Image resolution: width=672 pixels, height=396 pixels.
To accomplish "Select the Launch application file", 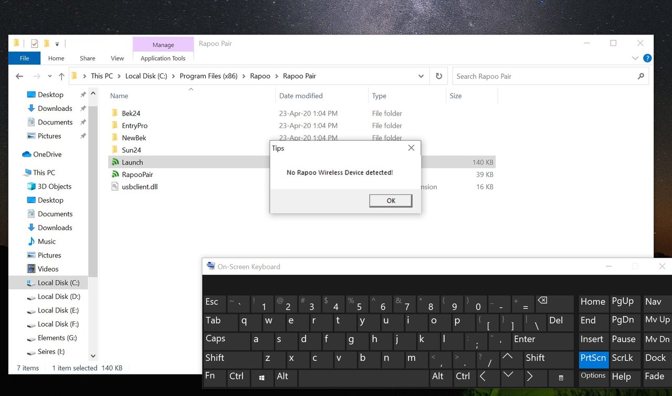I will click(132, 162).
